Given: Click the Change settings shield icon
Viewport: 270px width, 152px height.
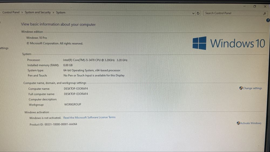Looking at the screenshot, I should [241, 88].
